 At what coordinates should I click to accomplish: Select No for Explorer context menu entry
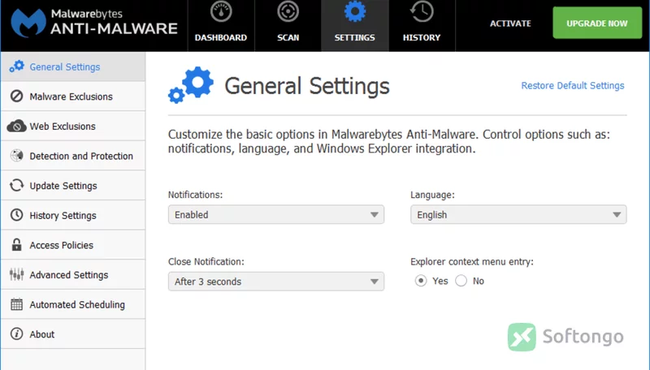(461, 281)
